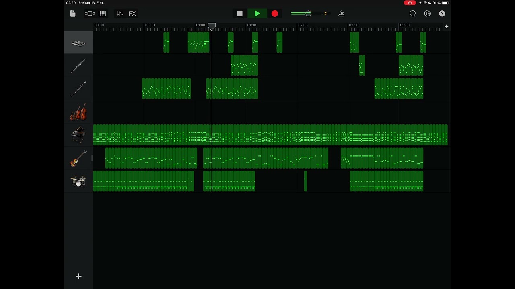
Task: Select the long grand piano region
Action: [x=270, y=135]
